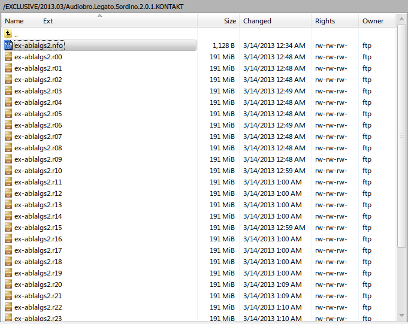408x324 pixels.
Task: Click the archive icon of ex-ablalgs2.r18
Action: tap(8, 262)
